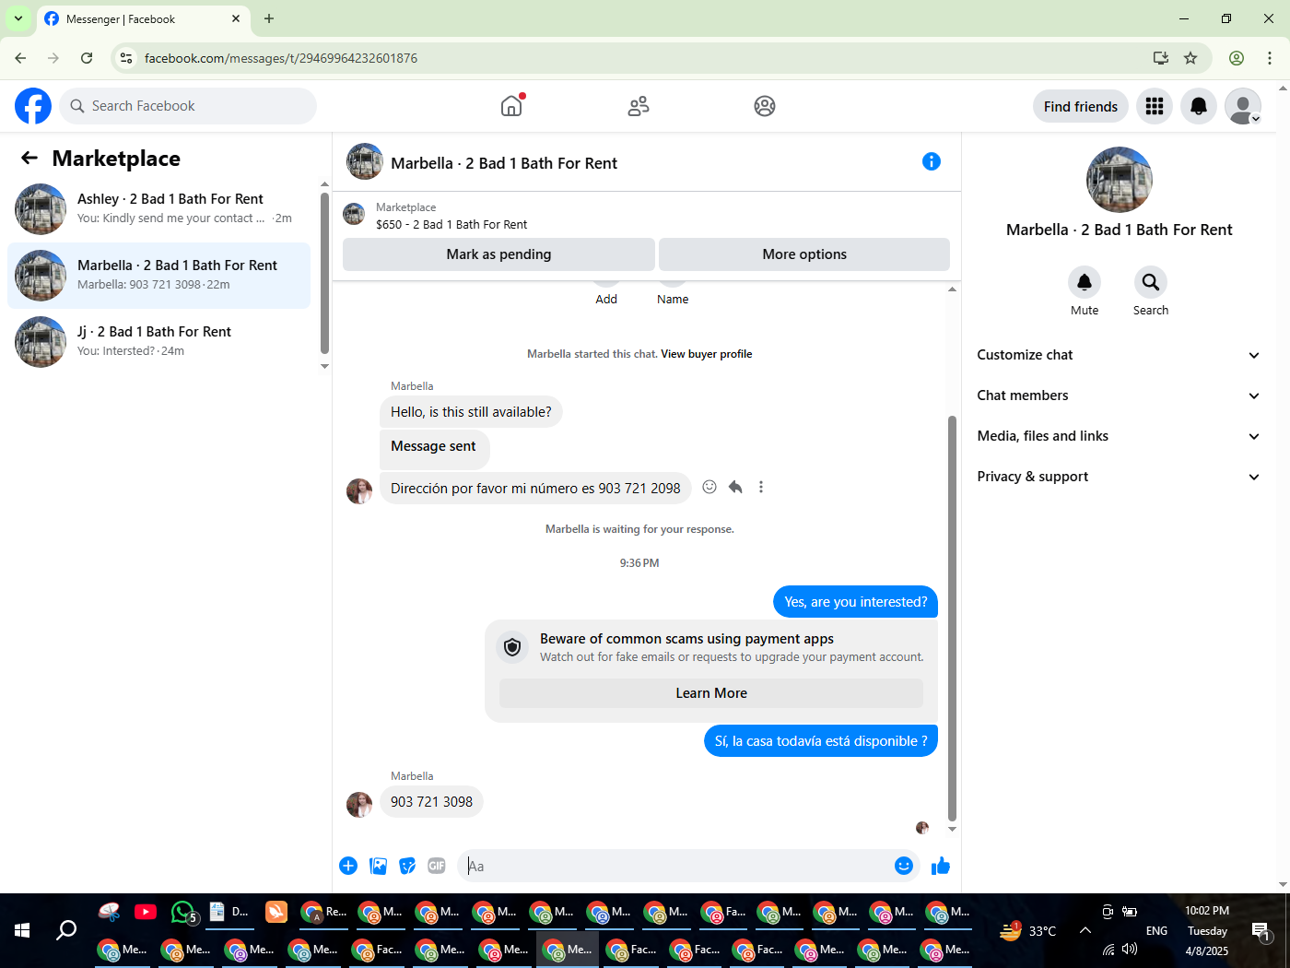
Task: Select the Marbella conversation in the list
Action: click(159, 275)
